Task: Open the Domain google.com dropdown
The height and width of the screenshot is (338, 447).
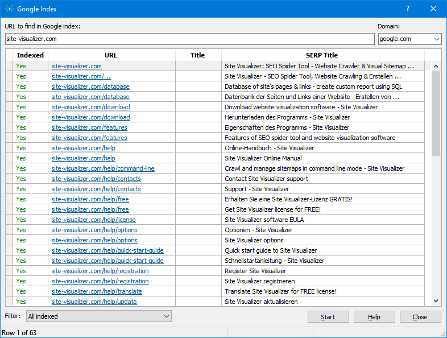Action: click(x=409, y=39)
